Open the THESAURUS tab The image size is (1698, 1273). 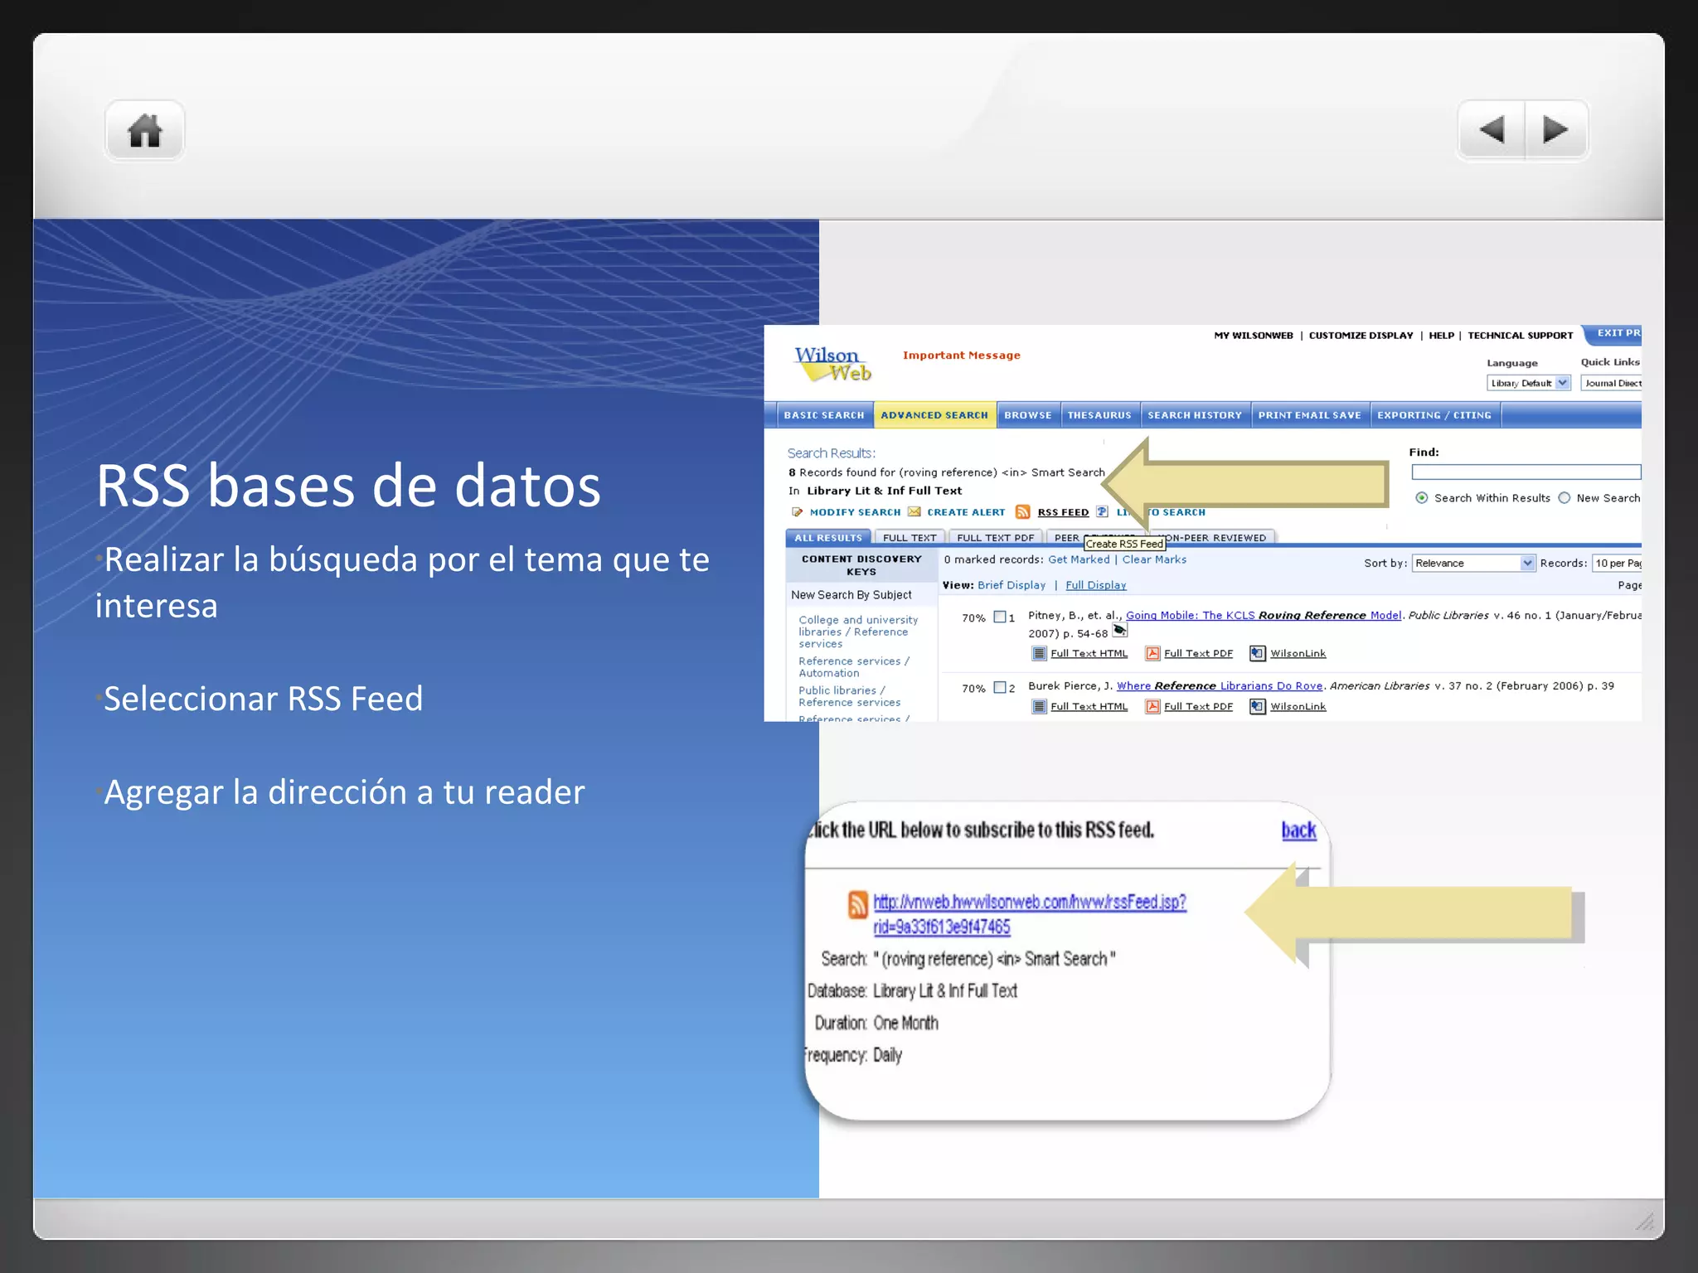[1099, 415]
